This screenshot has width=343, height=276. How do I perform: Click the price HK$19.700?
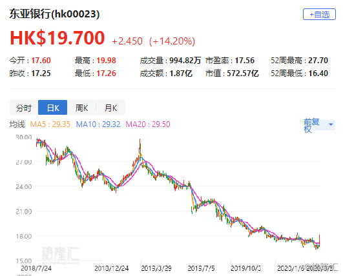[x=57, y=38]
